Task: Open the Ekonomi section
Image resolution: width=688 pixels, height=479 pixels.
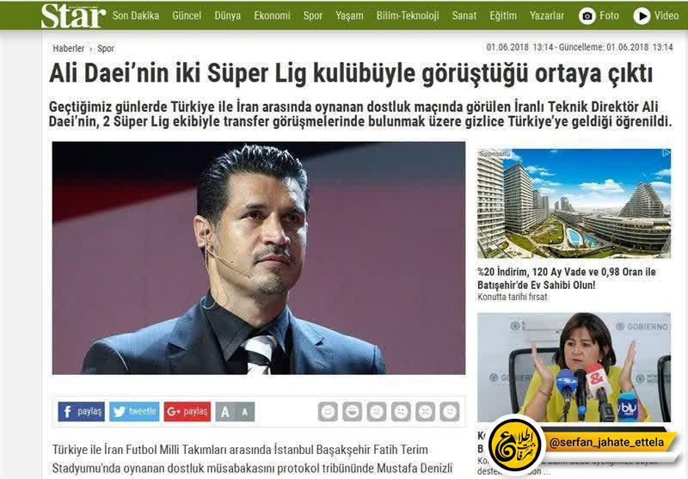Action: pos(272,15)
